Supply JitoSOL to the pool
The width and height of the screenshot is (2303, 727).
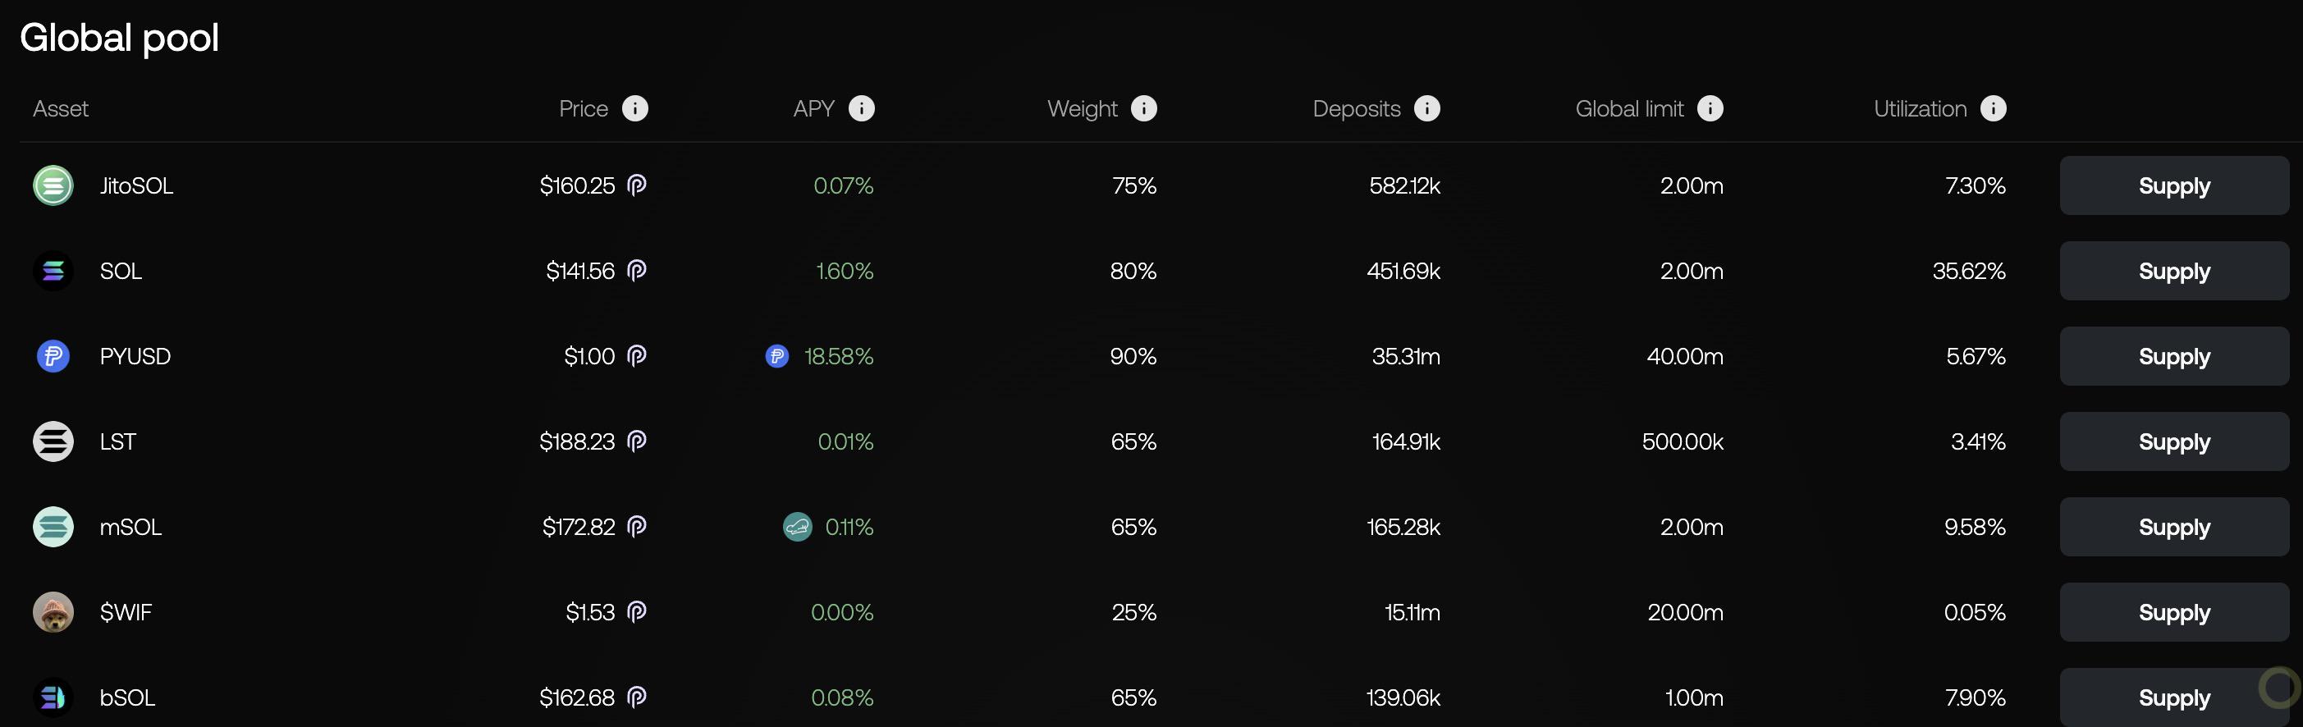click(x=2174, y=186)
